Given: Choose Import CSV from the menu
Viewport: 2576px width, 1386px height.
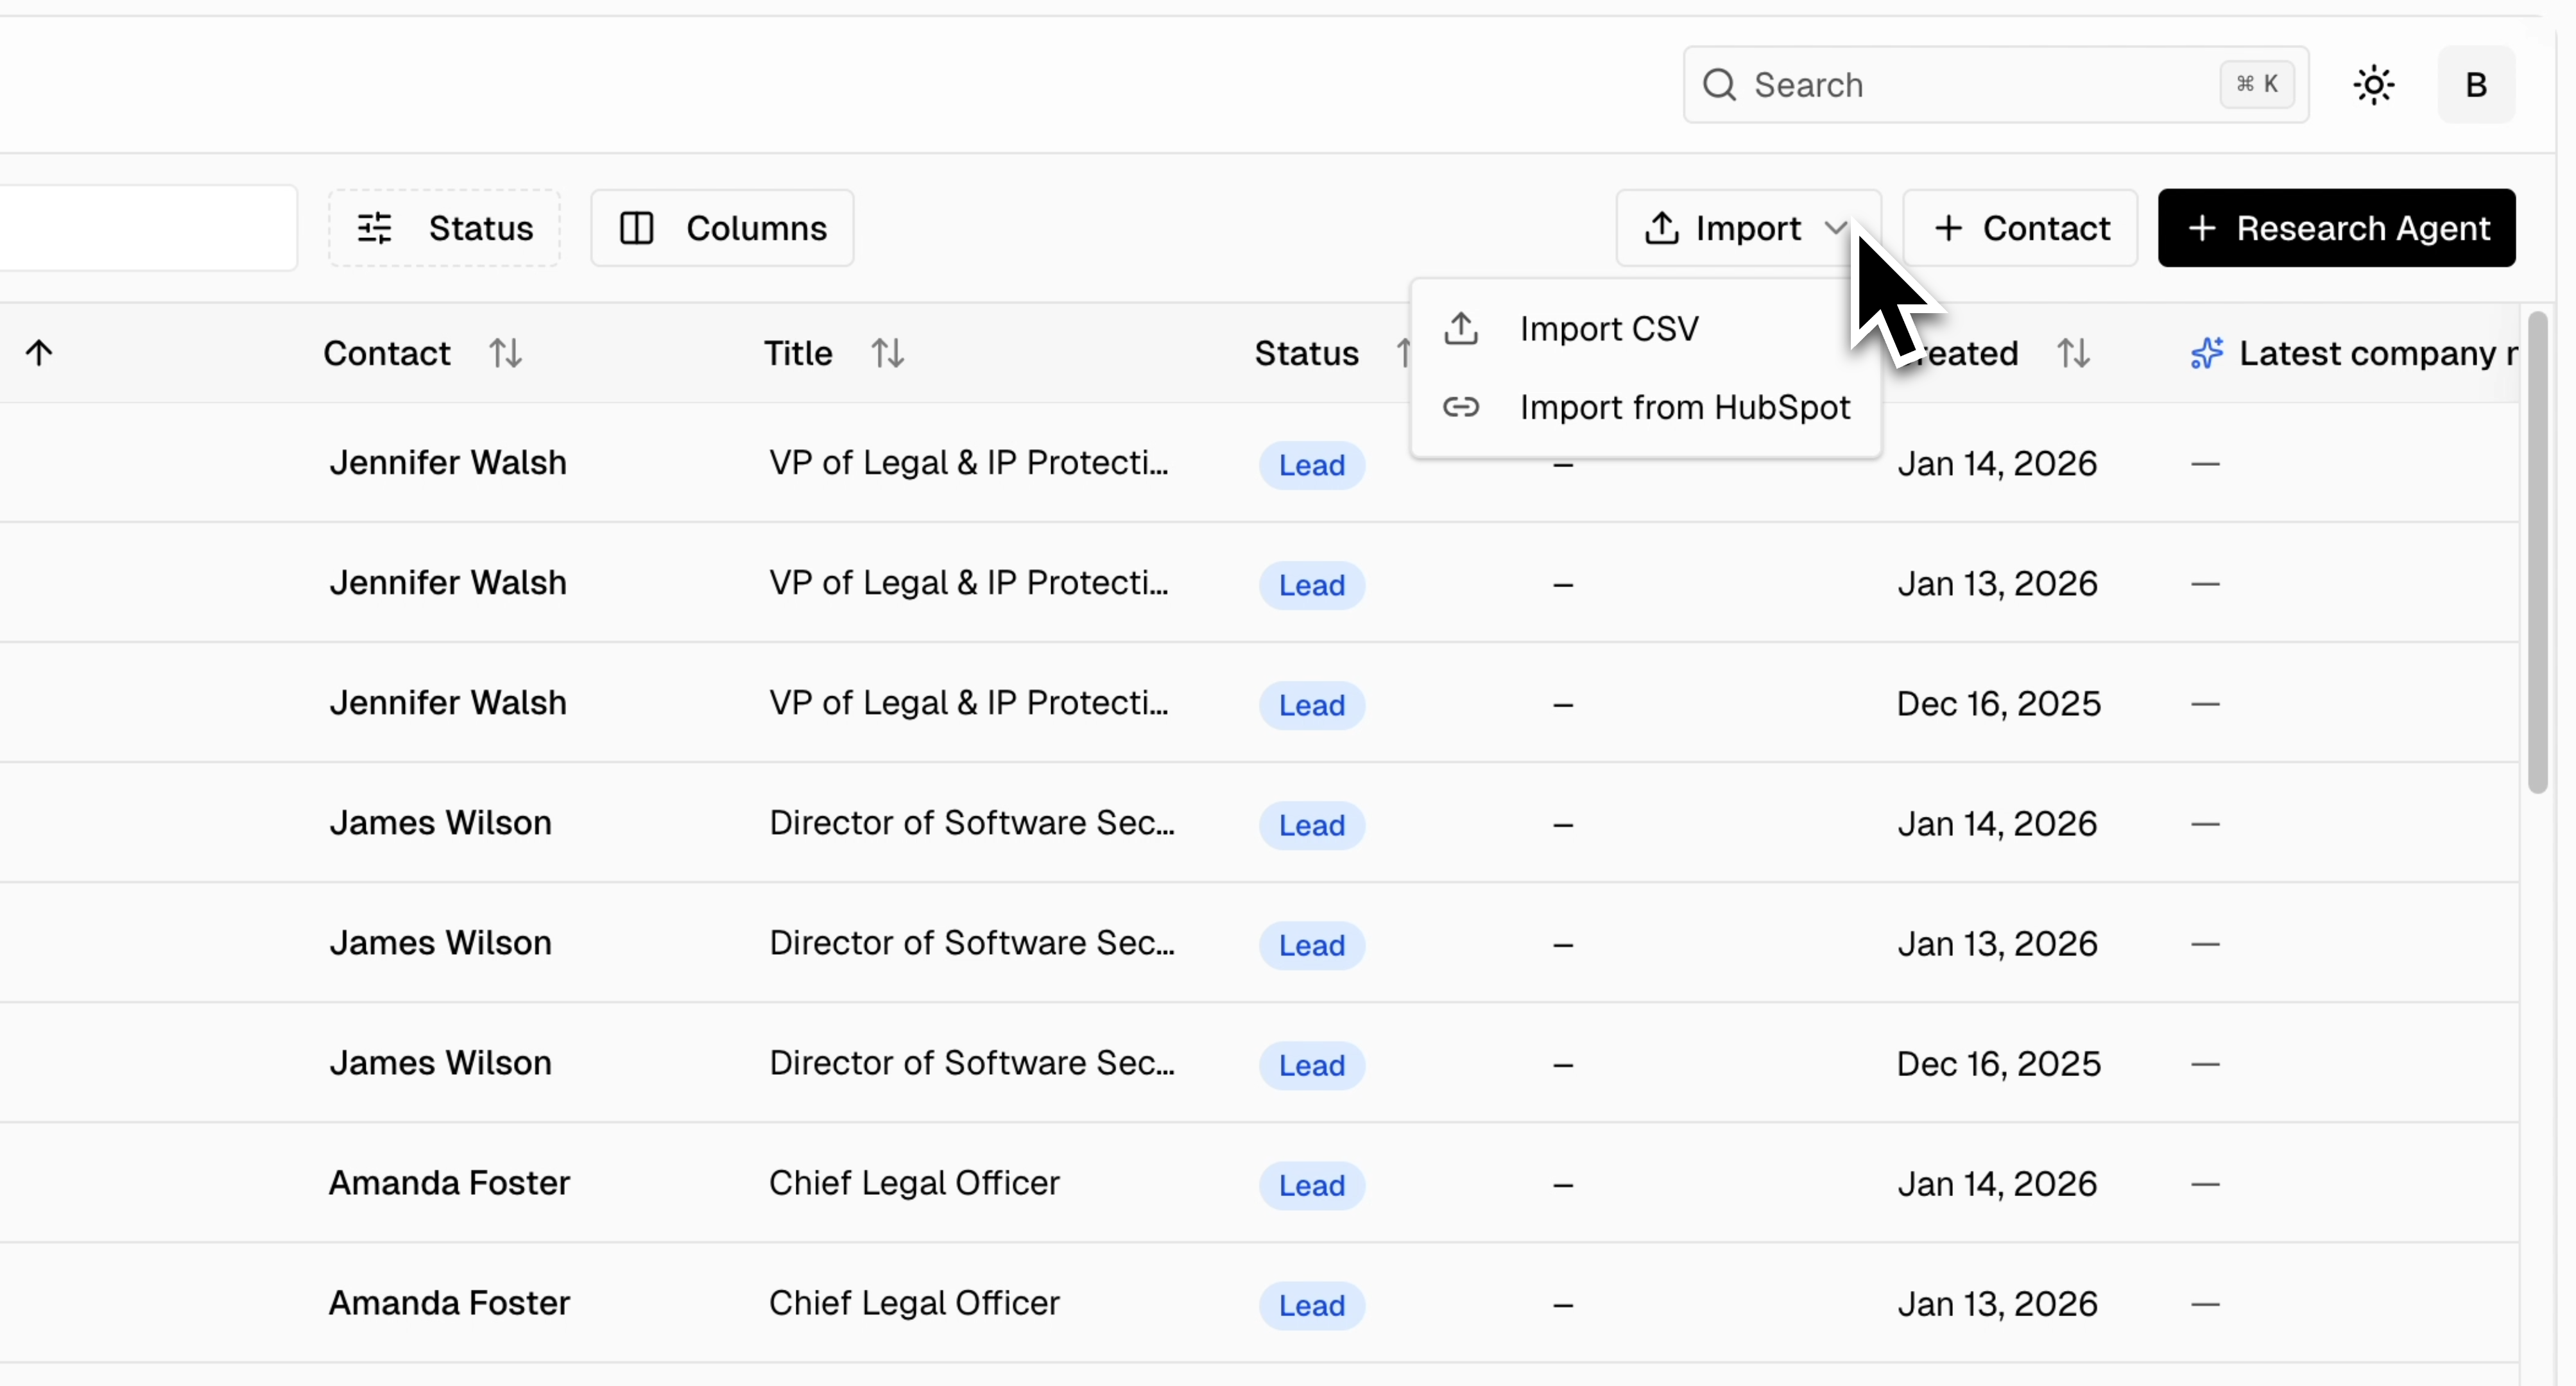Looking at the screenshot, I should pyautogui.click(x=1608, y=328).
